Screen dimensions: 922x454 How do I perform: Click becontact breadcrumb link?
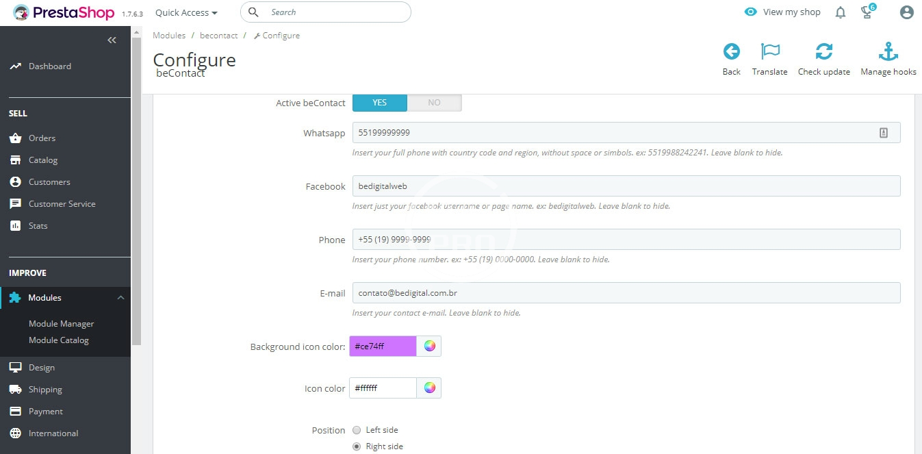218,36
